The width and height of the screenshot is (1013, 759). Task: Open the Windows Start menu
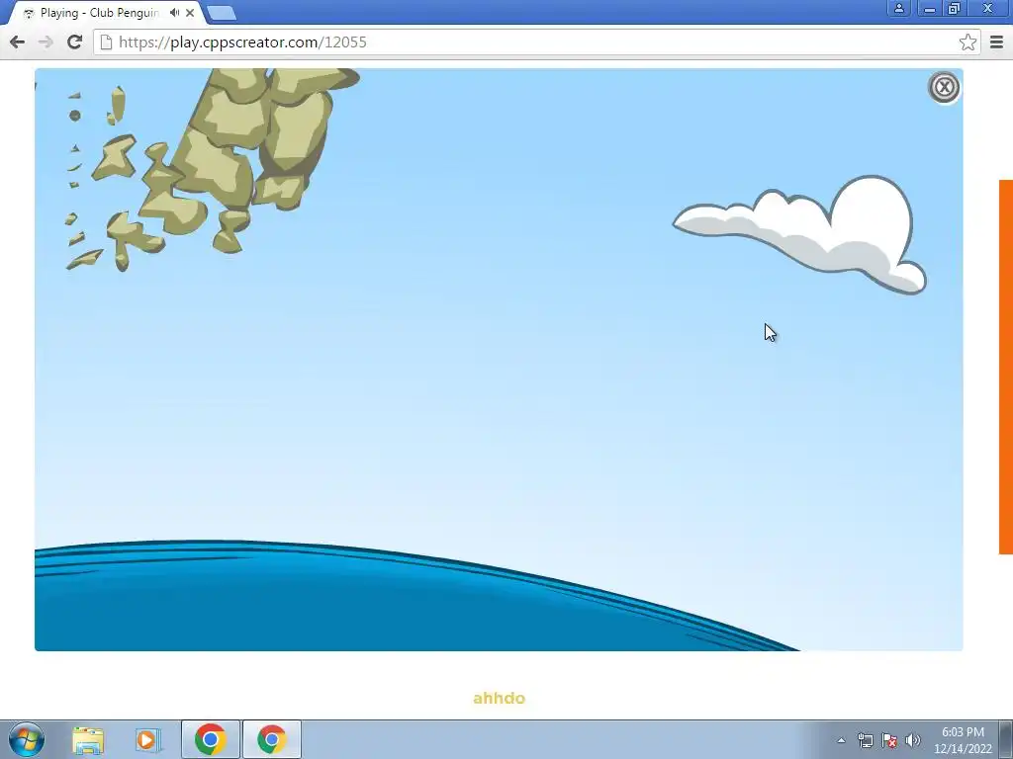tap(27, 739)
